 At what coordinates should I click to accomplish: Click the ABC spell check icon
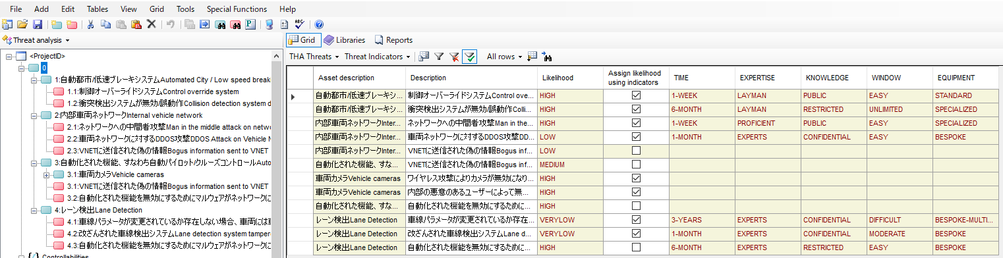pos(299,24)
